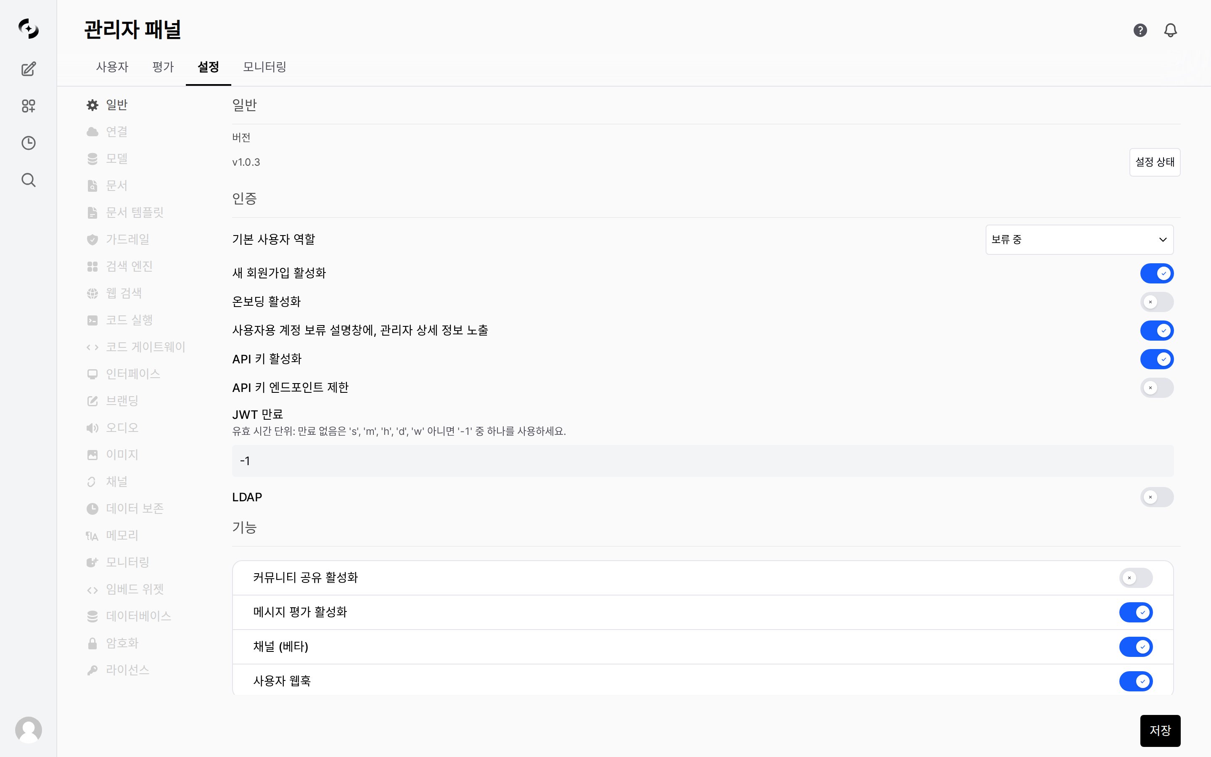
Task: Open notifications bell icon
Action: point(1170,30)
